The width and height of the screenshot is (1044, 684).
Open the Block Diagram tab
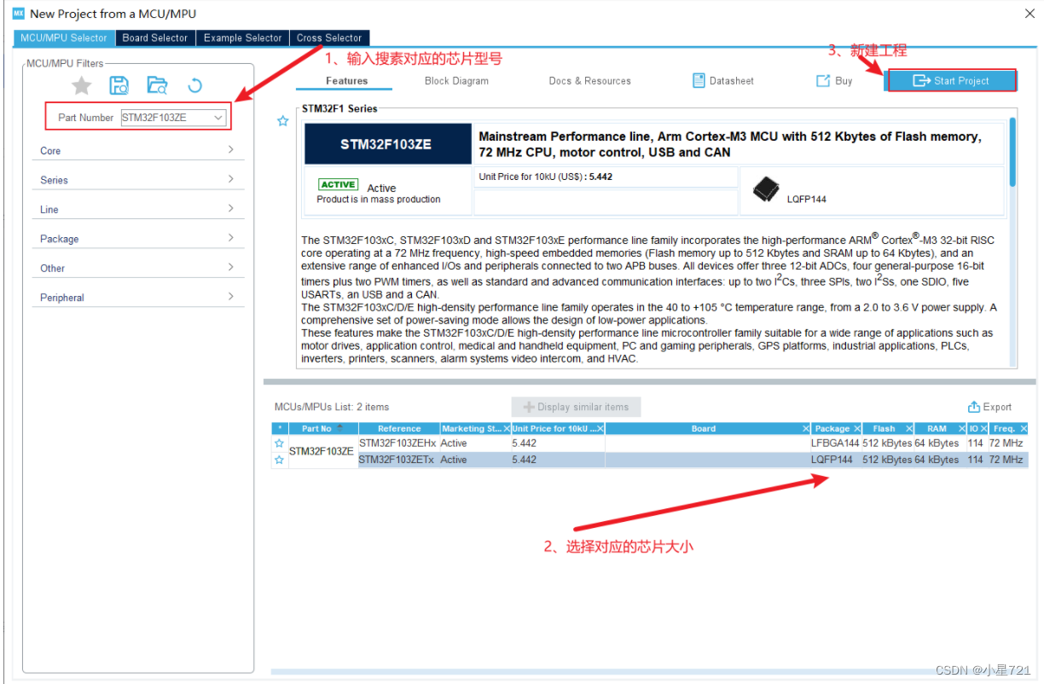tap(456, 81)
